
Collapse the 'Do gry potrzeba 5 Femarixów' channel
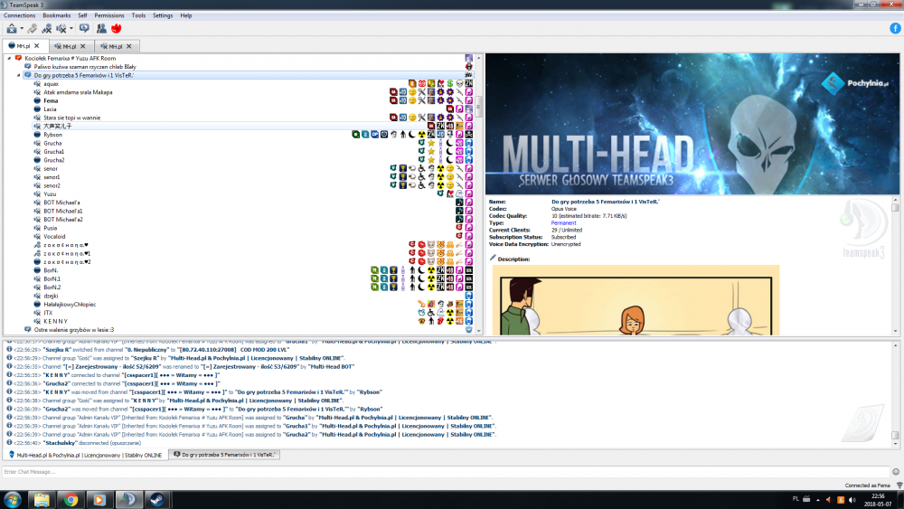(x=18, y=75)
